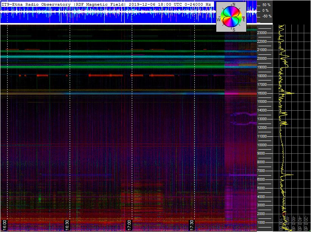Click the 22000 frequency label
The image size is (311, 232).
tap(262, 42)
